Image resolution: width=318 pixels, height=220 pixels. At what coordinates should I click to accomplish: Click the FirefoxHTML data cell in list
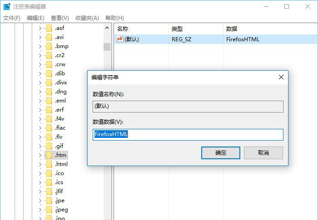(243, 39)
